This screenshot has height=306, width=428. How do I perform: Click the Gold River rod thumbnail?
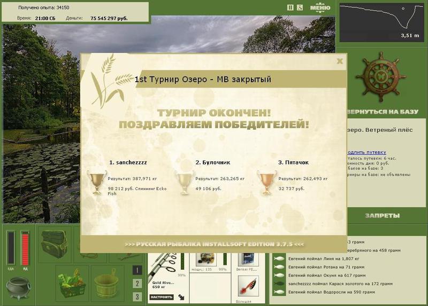pyautogui.click(x=164, y=267)
